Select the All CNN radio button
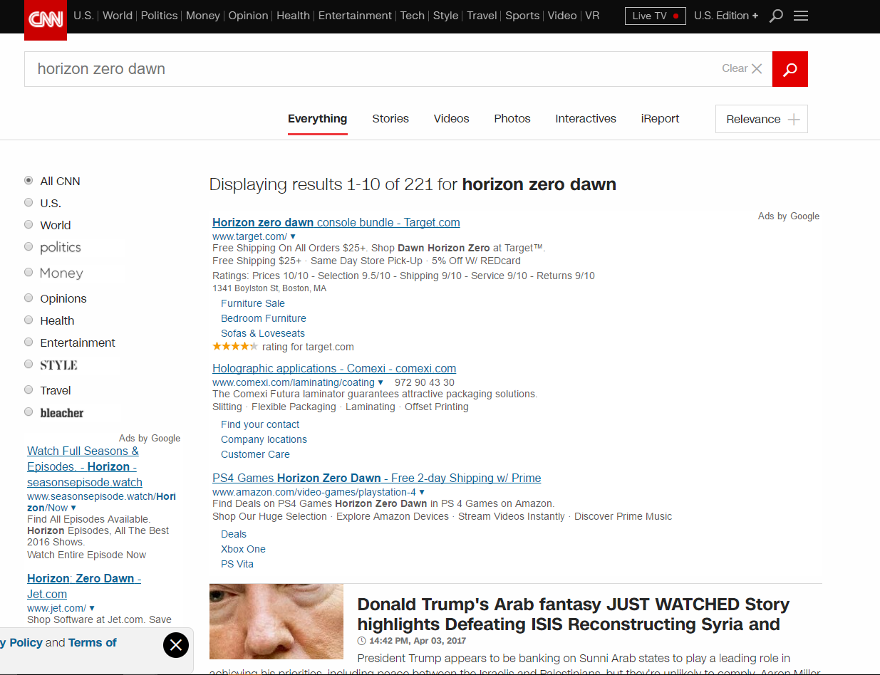 29,181
